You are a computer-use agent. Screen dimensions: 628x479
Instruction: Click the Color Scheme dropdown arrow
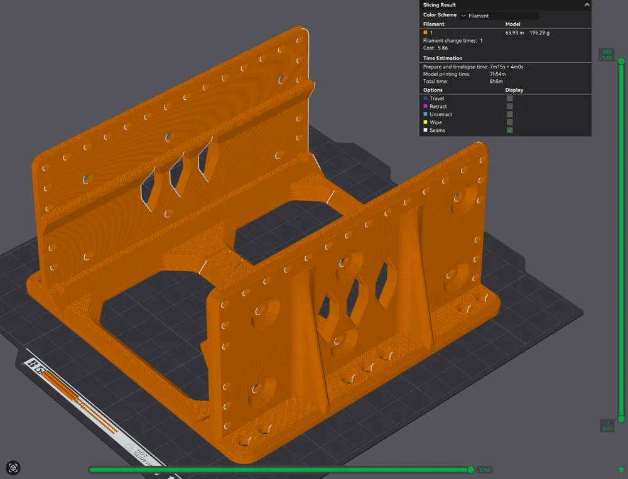click(463, 16)
